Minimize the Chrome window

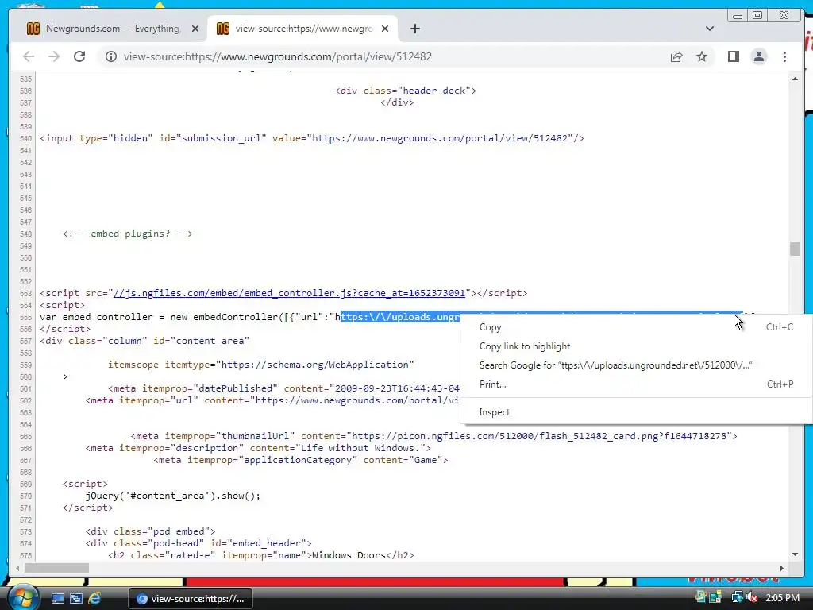[738, 16]
